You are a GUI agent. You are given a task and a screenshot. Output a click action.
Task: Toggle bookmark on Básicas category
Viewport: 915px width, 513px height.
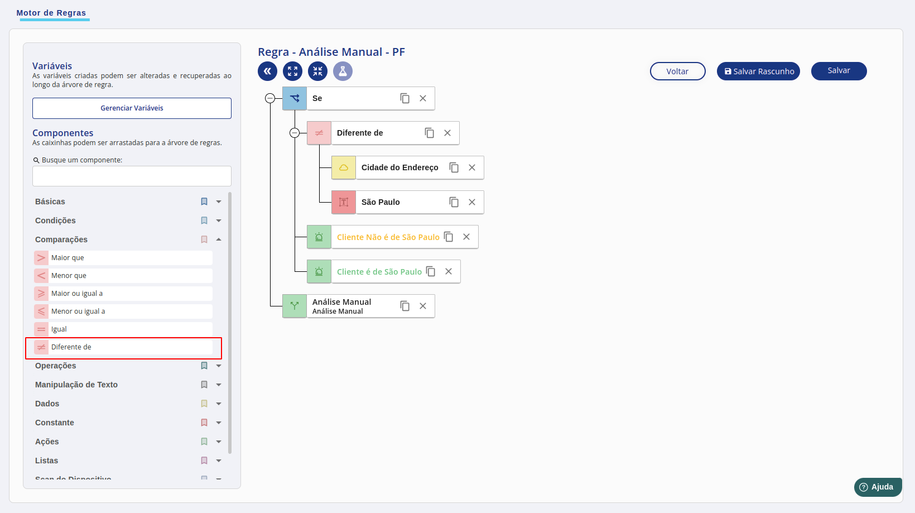click(x=204, y=202)
